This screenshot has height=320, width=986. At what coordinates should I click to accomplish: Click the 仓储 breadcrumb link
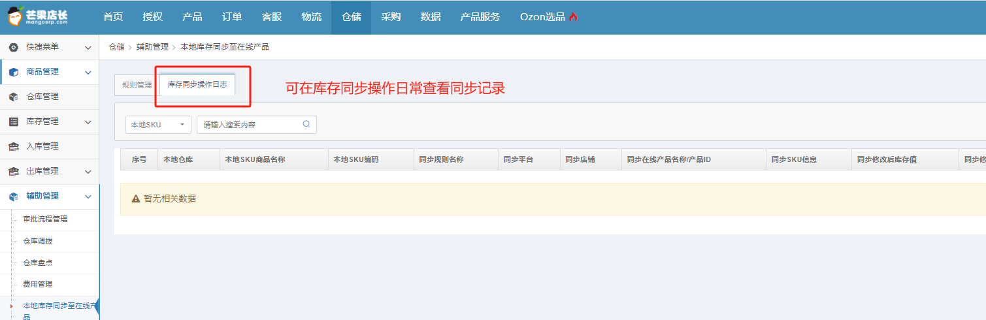(x=116, y=47)
